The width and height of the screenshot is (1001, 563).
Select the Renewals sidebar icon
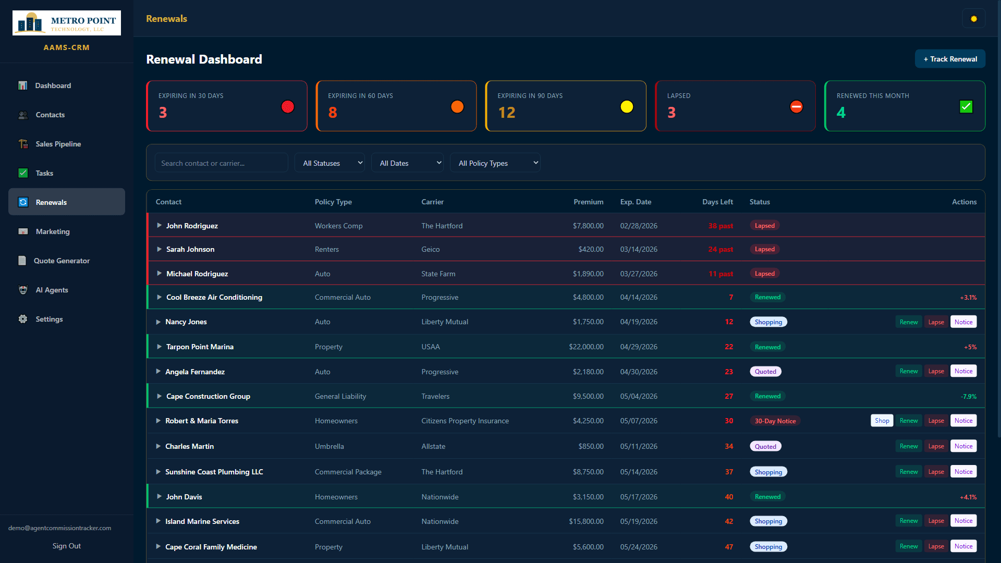[23, 202]
